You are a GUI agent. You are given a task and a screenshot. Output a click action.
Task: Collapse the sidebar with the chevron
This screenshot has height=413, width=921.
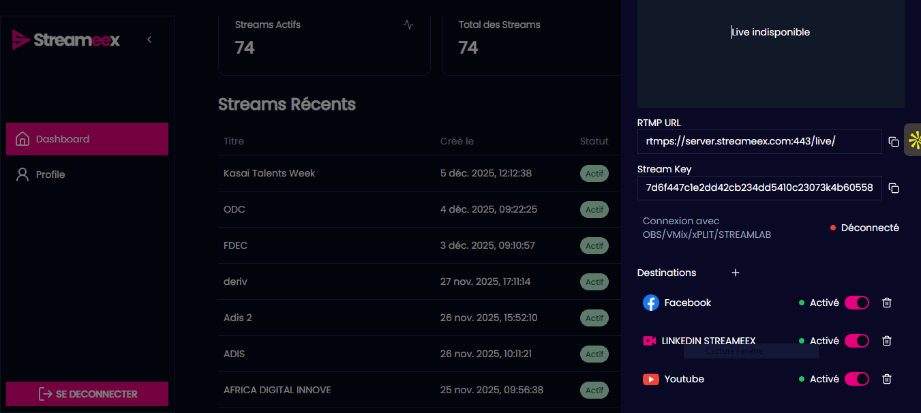point(149,40)
